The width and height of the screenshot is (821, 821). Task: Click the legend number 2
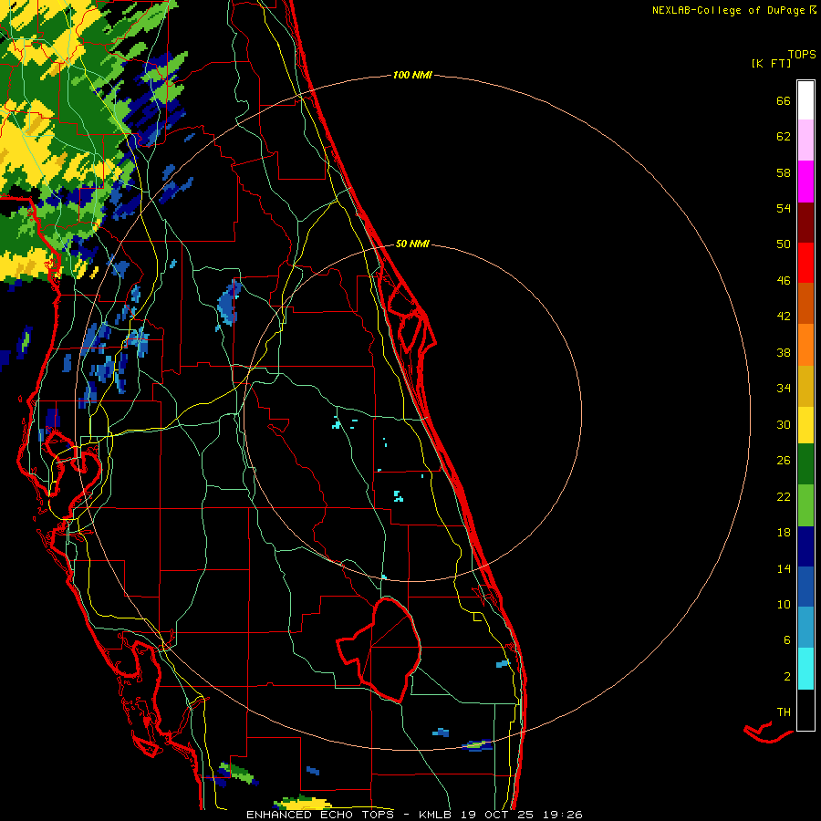(x=787, y=677)
